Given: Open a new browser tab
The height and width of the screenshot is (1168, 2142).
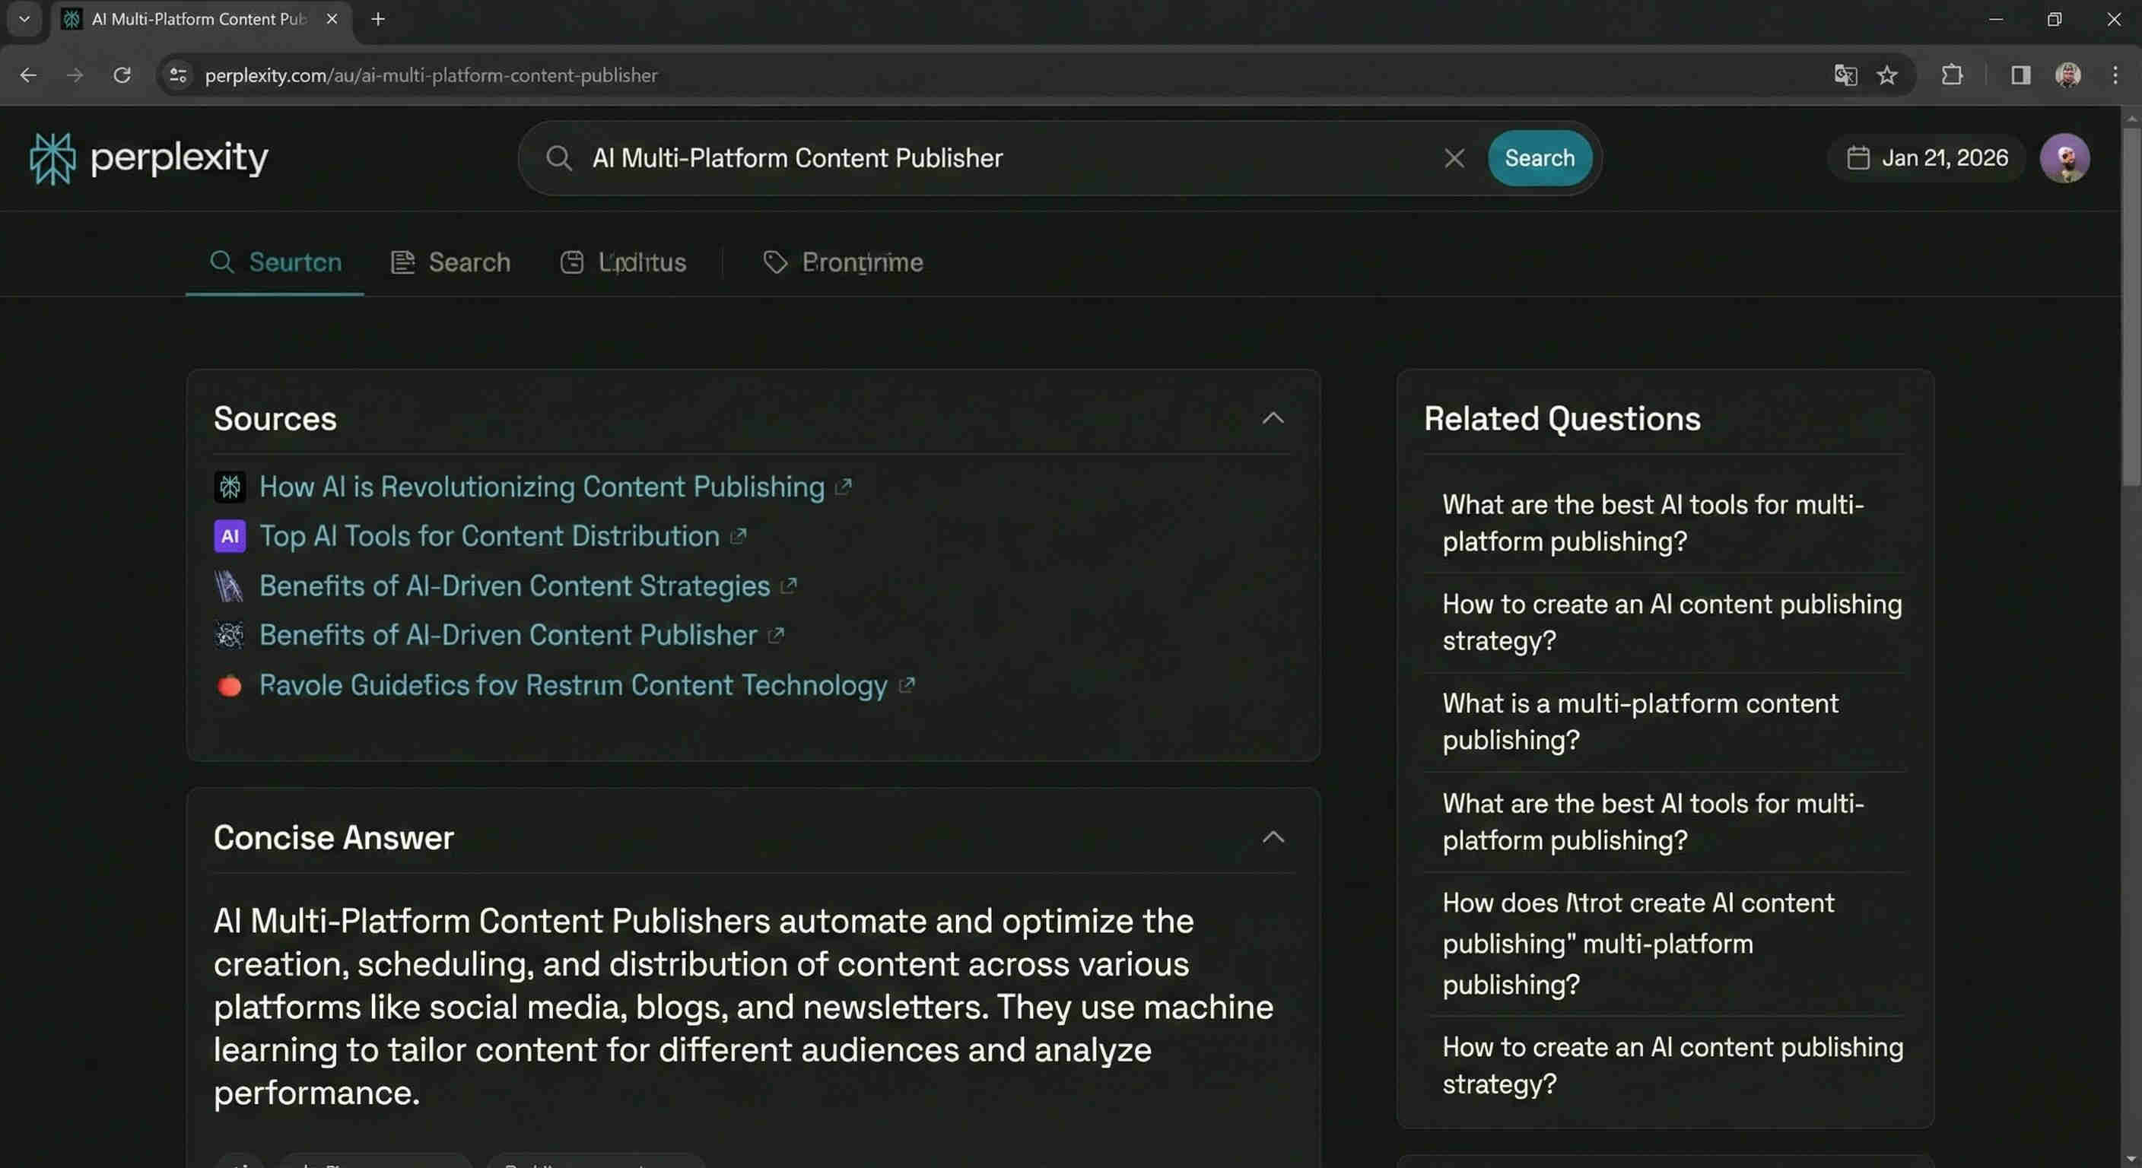Looking at the screenshot, I should tap(377, 18).
